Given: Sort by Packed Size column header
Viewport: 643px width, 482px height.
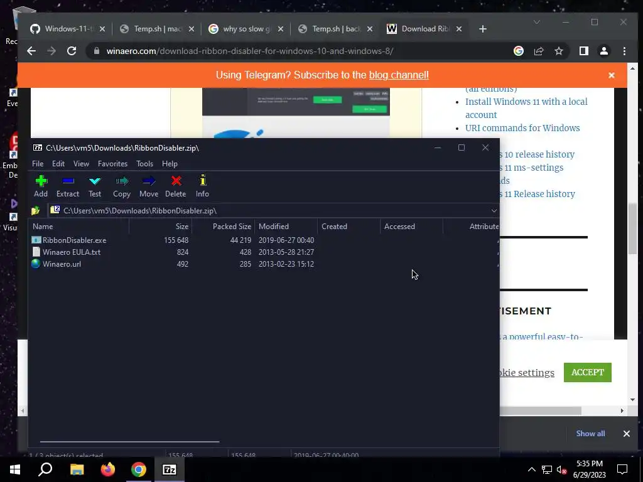Looking at the screenshot, I should (x=223, y=226).
